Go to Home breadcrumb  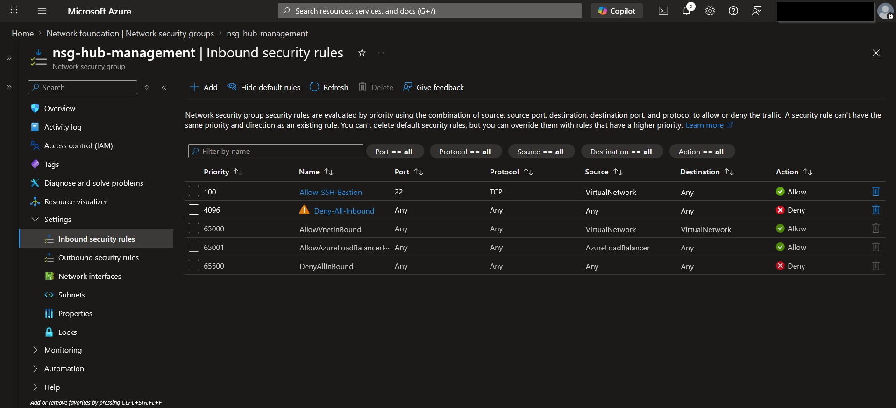(x=22, y=34)
